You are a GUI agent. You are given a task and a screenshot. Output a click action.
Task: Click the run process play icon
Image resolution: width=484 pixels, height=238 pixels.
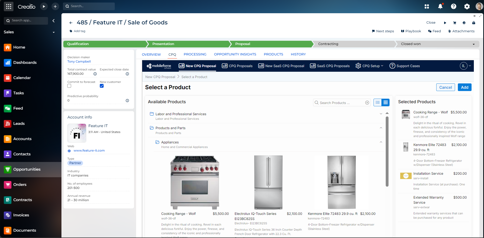pos(44,6)
